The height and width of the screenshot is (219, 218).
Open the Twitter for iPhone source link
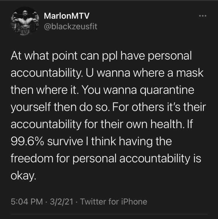coord(114,202)
